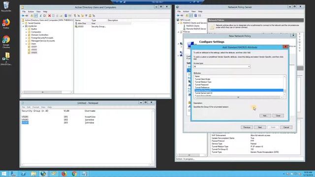Click Cancel in New Network Policy wizard
The height and width of the screenshot is (177, 315).
[286, 127]
